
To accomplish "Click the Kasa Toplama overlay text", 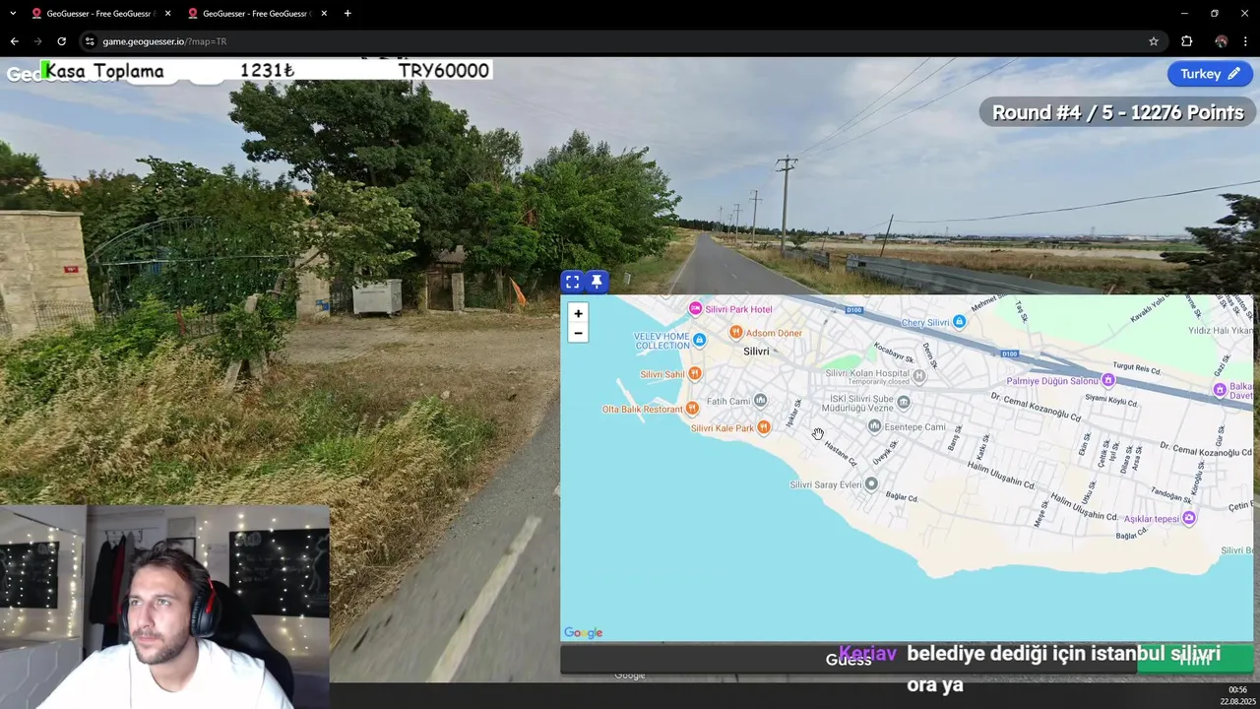I will [103, 71].
